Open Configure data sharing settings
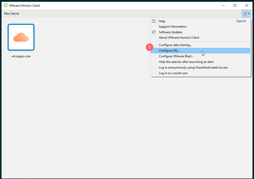The width and height of the screenshot is (254, 179). (175, 45)
